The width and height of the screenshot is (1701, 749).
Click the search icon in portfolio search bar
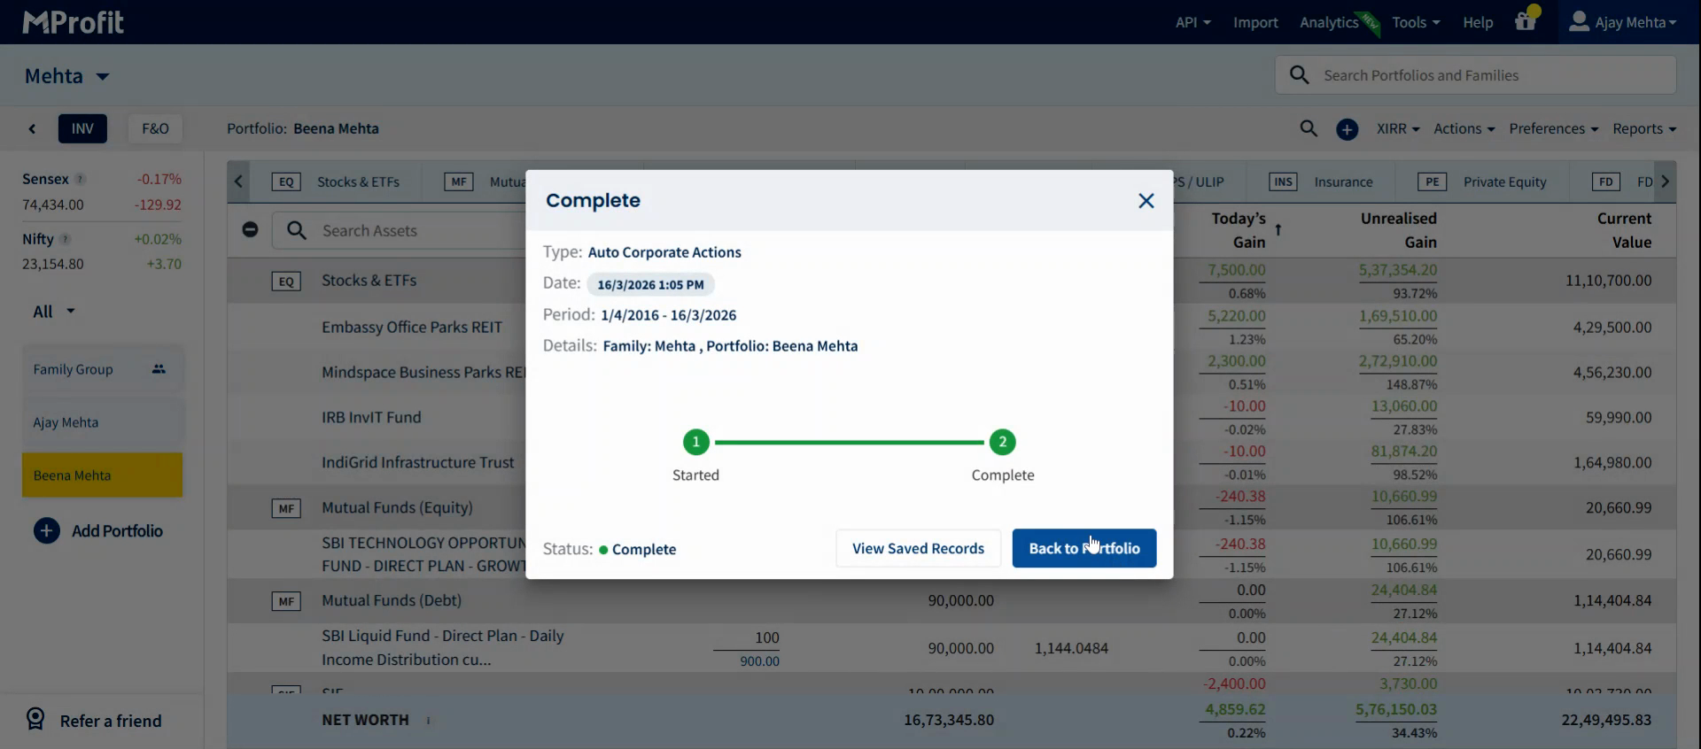1299,75
